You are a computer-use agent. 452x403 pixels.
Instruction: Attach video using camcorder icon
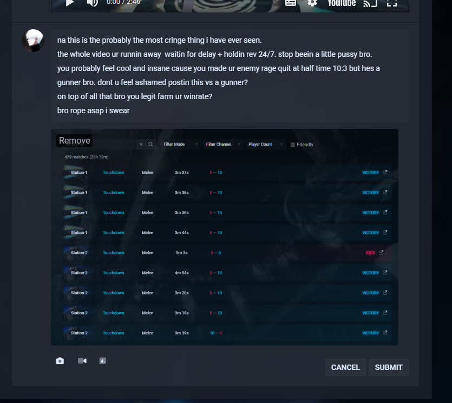tap(82, 361)
